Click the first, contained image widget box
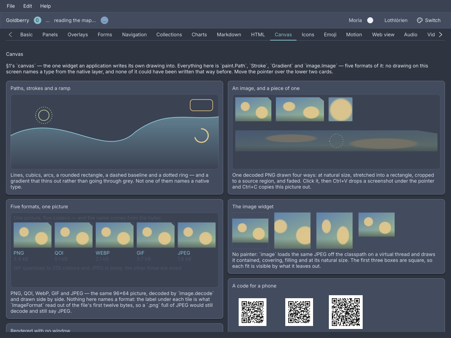 (250, 231)
